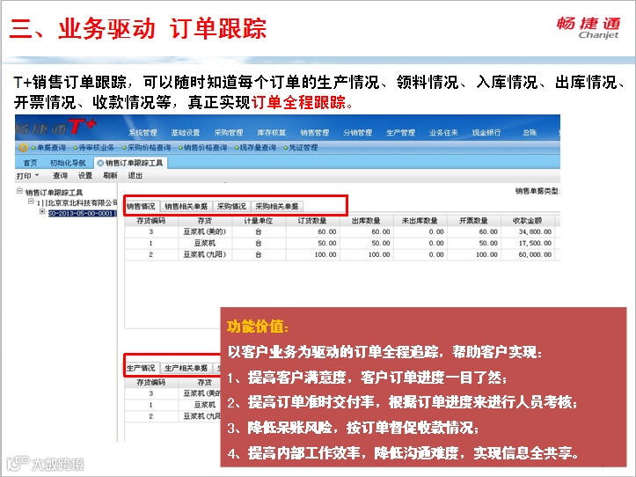636x477 pixels.
Task: Select the 豆浆机 (九阳) cell in the sales table
Action: coord(204,254)
